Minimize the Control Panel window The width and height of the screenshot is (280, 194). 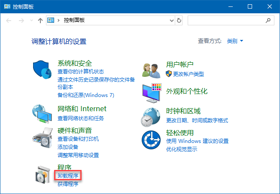[231, 6]
